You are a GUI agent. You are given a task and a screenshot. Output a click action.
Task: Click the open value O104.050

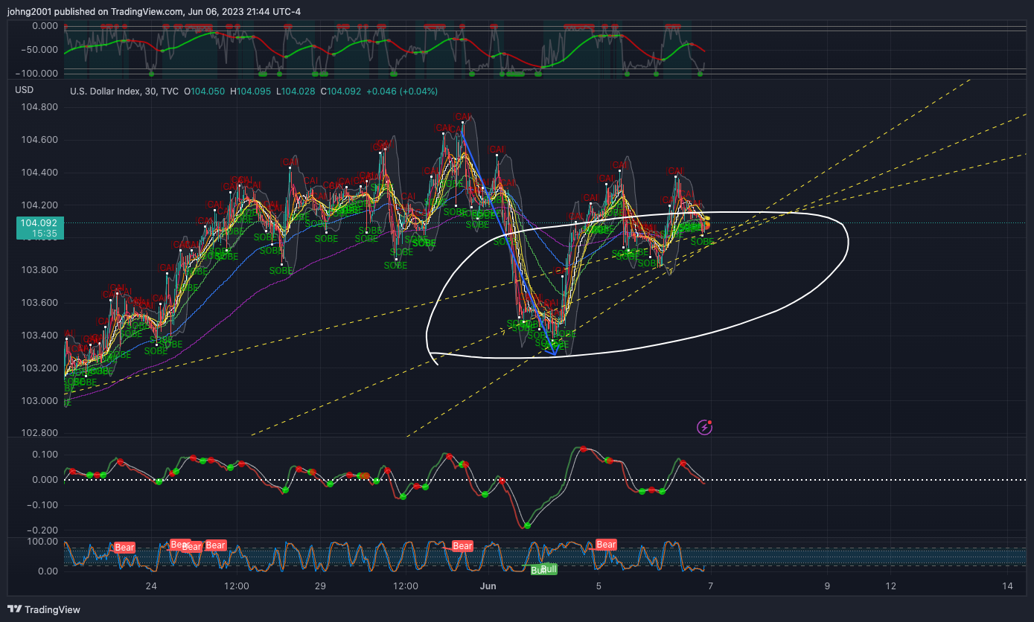205,91
